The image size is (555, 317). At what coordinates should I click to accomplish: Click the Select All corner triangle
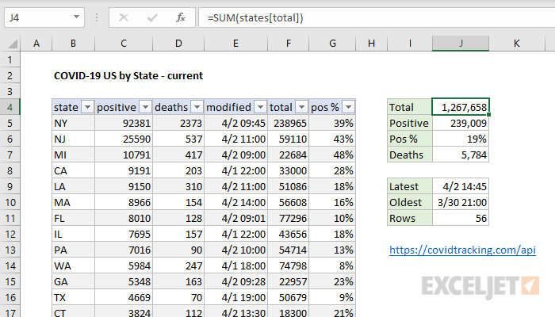point(13,44)
